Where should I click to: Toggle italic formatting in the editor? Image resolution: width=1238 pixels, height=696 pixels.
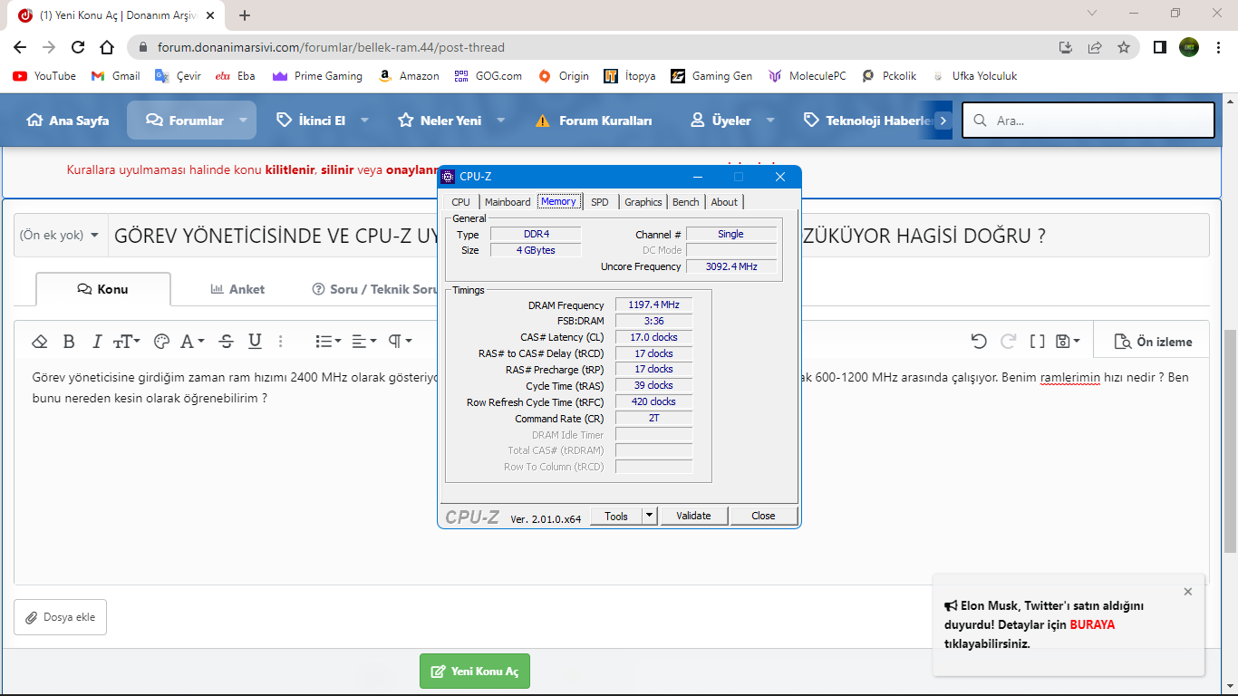click(96, 342)
